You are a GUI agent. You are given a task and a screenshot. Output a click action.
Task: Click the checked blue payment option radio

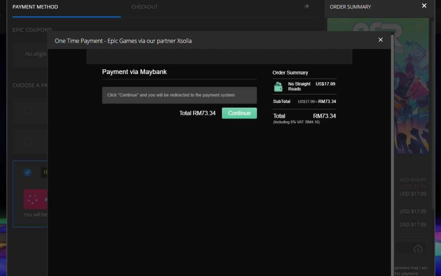pos(27,173)
